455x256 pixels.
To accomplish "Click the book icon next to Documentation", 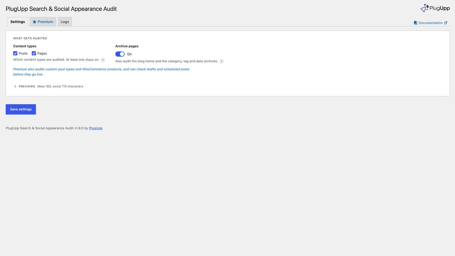I will (x=416, y=23).
